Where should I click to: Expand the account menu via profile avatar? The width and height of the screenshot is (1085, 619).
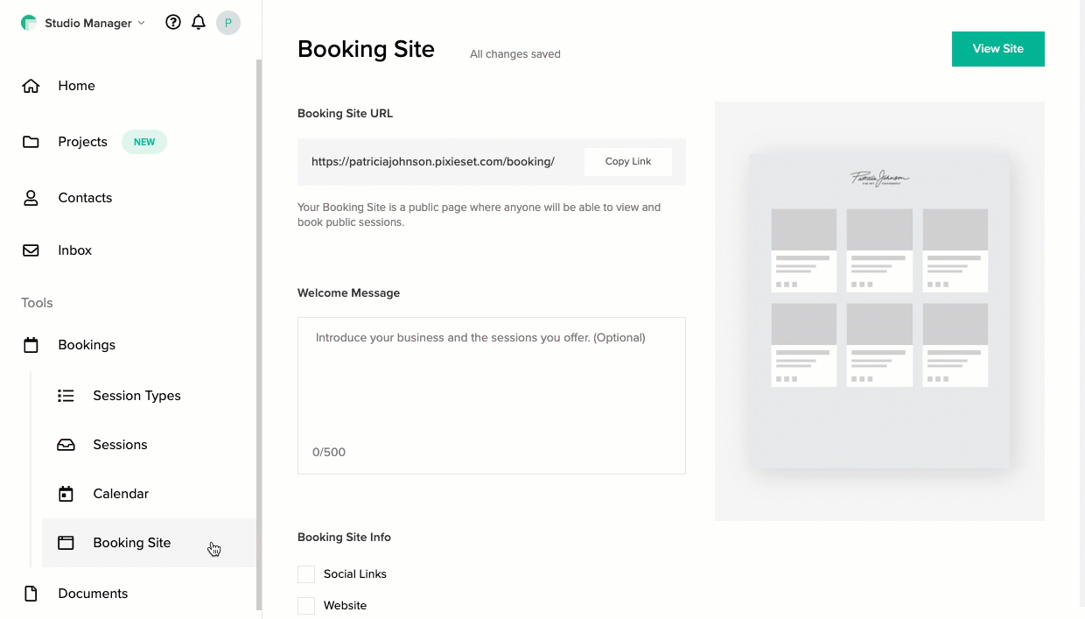(x=228, y=22)
